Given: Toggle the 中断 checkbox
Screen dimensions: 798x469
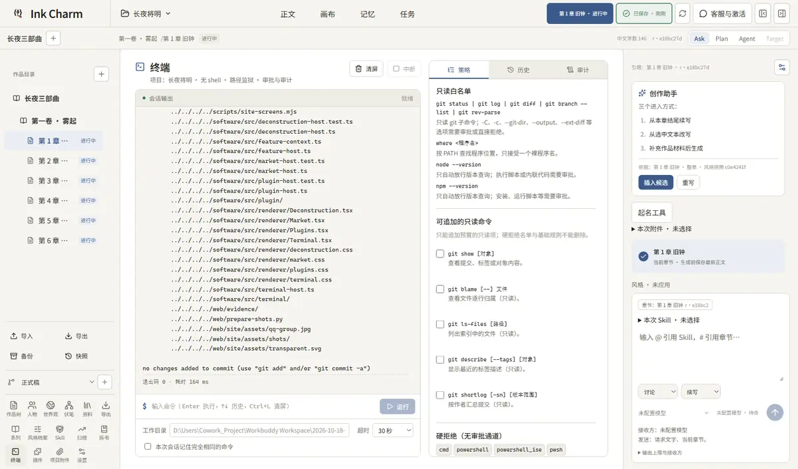Looking at the screenshot, I should 396,69.
